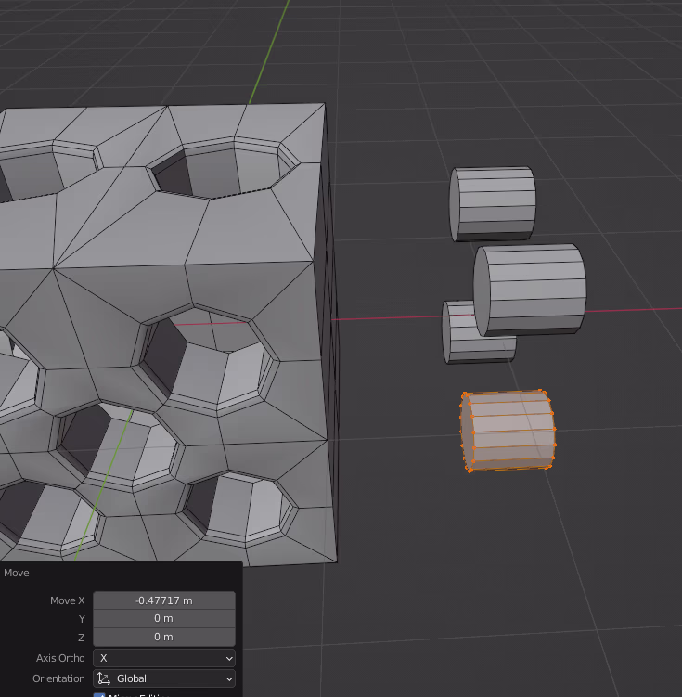682x697 pixels.
Task: Click the orange selected cylinder
Action: coord(508,431)
